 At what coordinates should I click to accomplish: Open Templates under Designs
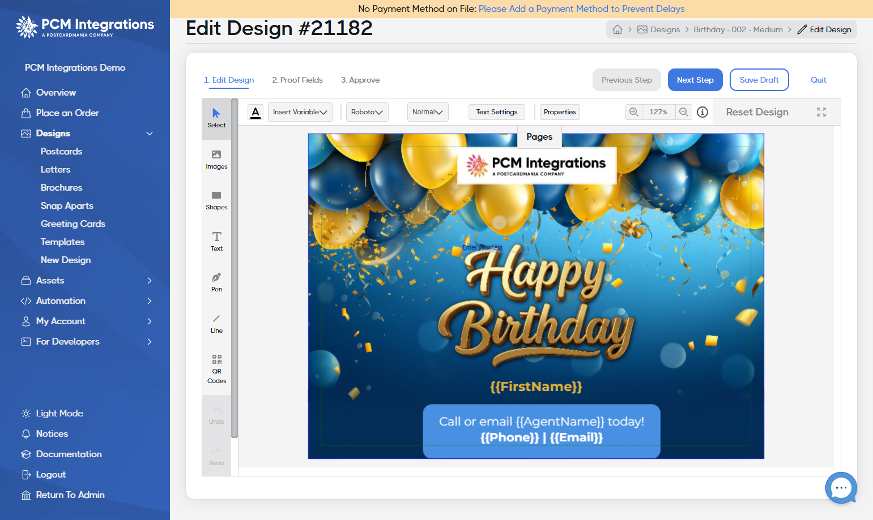[x=62, y=242]
